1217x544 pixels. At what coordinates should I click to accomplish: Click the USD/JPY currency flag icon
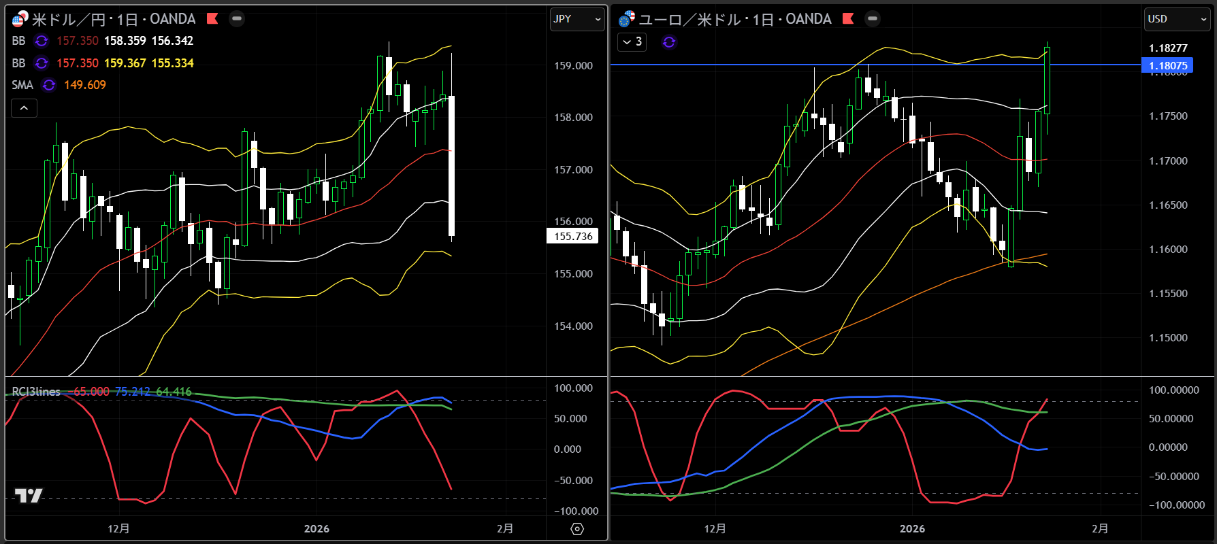[x=20, y=19]
